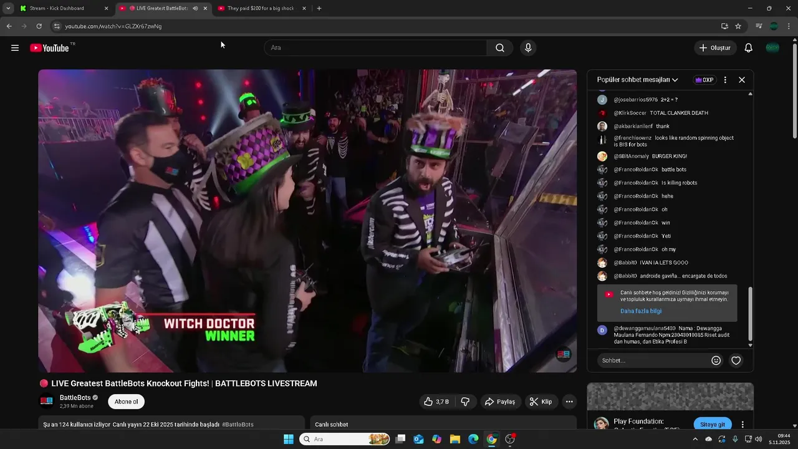This screenshot has height=449, width=798.
Task: Open File Explorer from the taskbar
Action: pyautogui.click(x=455, y=439)
